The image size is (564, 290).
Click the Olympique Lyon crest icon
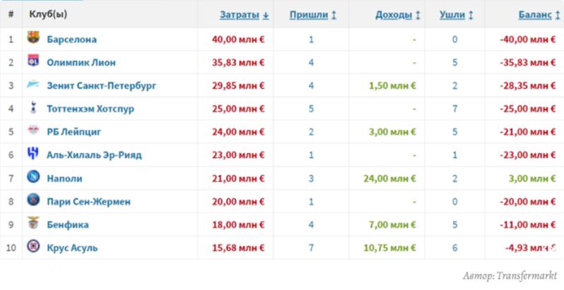pyautogui.click(x=33, y=61)
